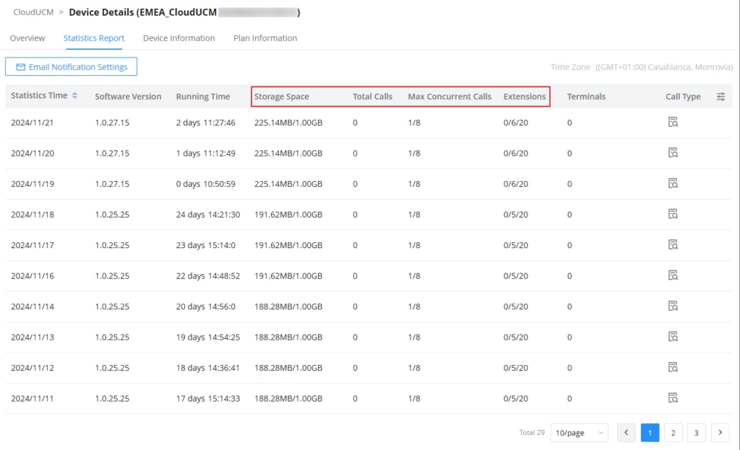Select the 2024/11/18 date cell
The width and height of the screenshot is (740, 450).
pyautogui.click(x=33, y=214)
